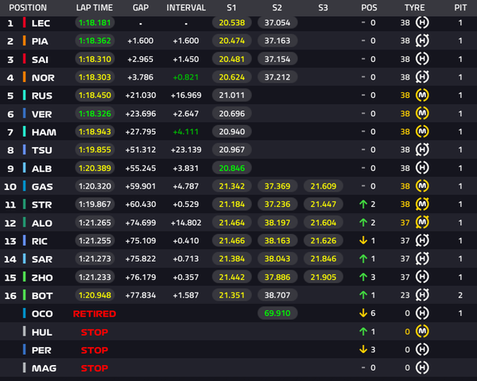Click the POS column header
Screen dimensions: 477x381
click(369, 8)
